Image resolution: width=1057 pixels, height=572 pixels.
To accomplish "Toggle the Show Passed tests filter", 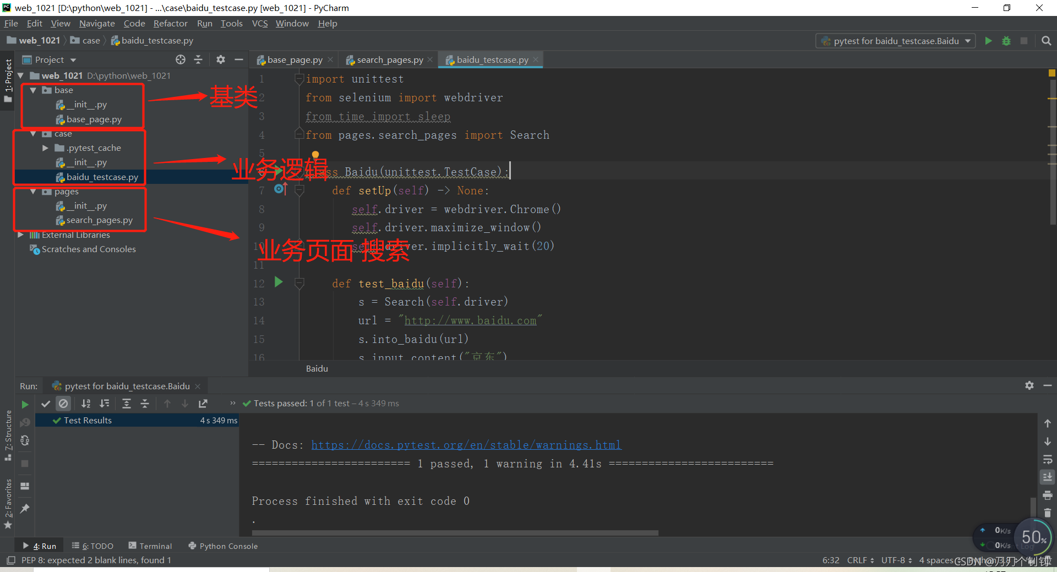I will click(46, 404).
